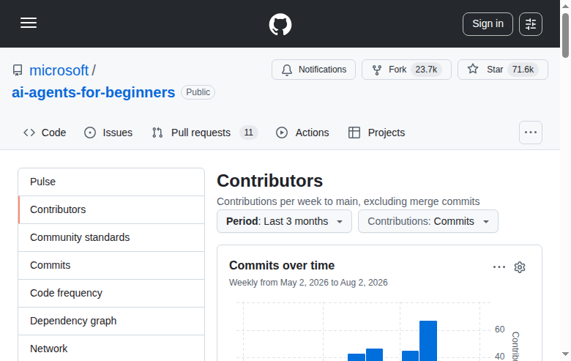This screenshot has height=361, width=571.
Task: Click the Notifications bell icon
Action: 287,70
